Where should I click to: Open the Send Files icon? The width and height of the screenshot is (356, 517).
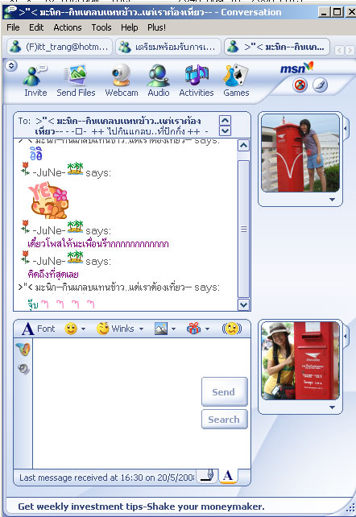pyautogui.click(x=76, y=81)
